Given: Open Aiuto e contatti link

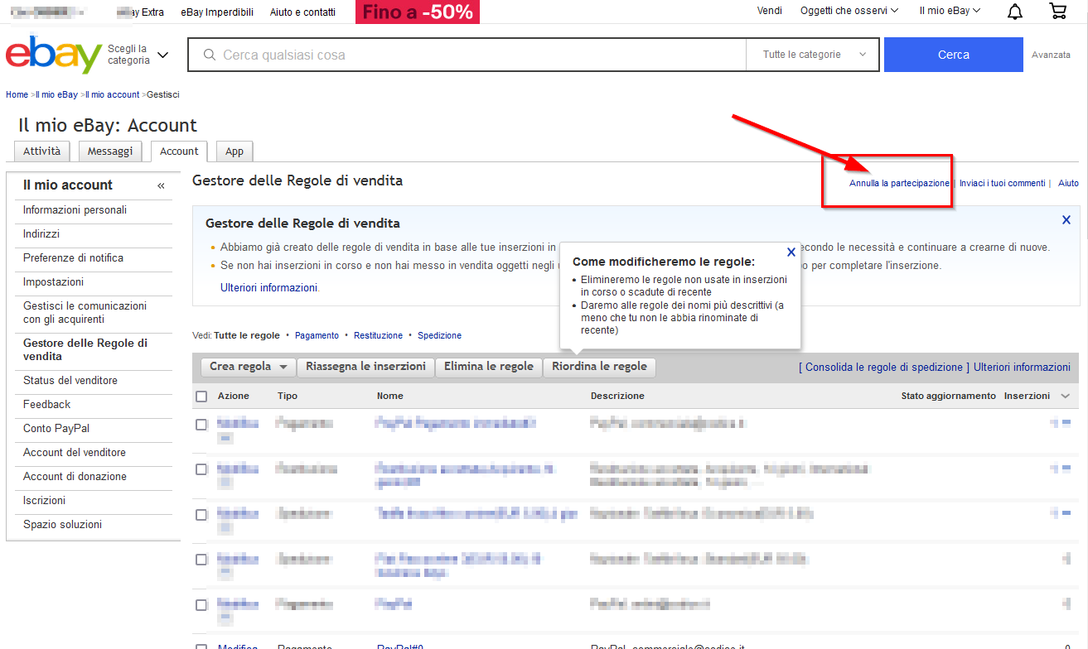Looking at the screenshot, I should [302, 12].
